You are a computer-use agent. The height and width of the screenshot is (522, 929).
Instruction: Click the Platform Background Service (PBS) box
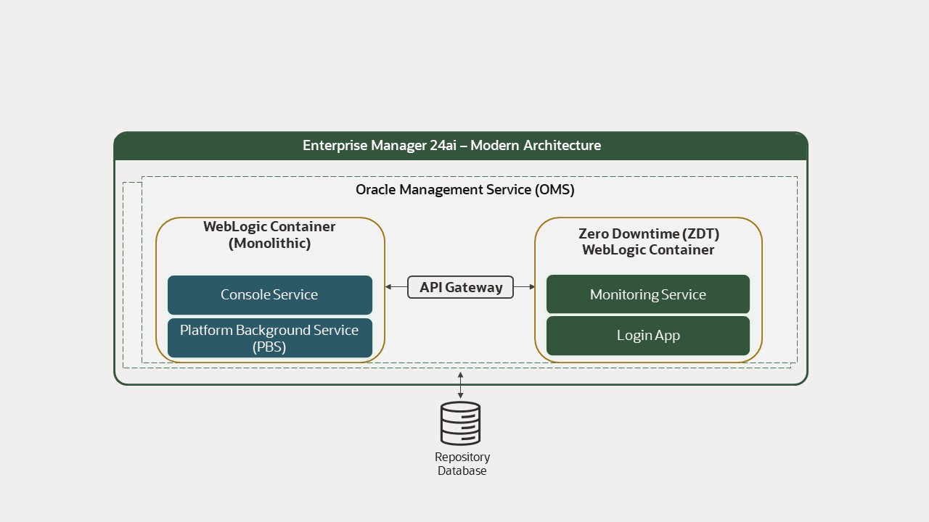[270, 338]
